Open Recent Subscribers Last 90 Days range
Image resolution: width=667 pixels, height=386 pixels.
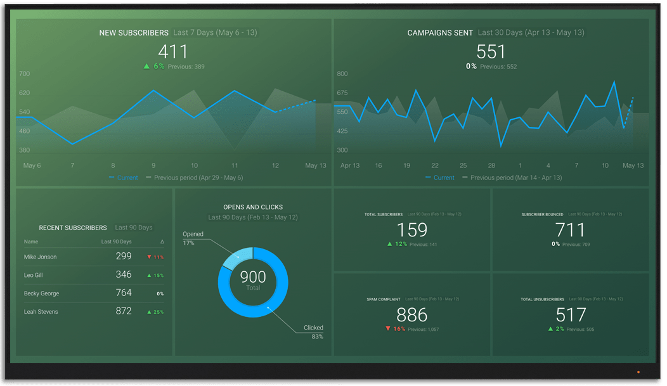click(134, 228)
